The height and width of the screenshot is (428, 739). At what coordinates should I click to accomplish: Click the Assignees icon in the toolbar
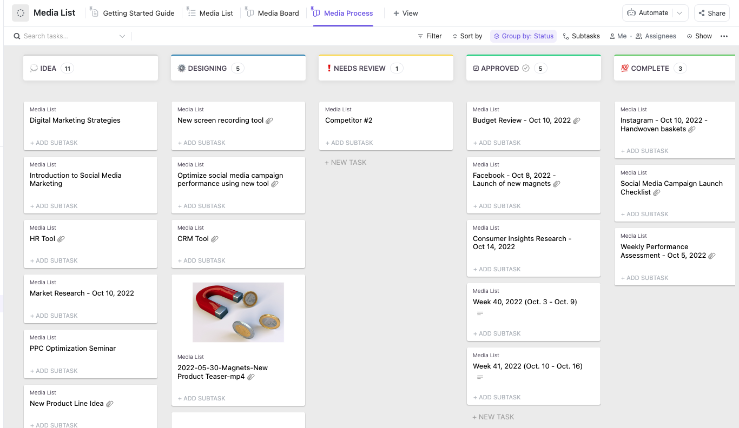pyautogui.click(x=638, y=36)
